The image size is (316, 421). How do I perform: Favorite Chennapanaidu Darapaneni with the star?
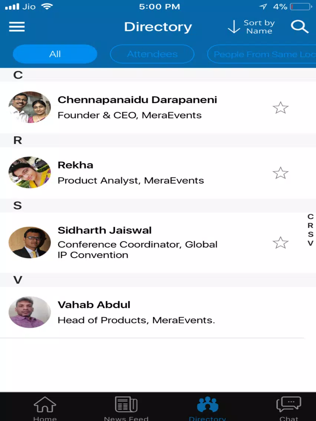coord(280,108)
